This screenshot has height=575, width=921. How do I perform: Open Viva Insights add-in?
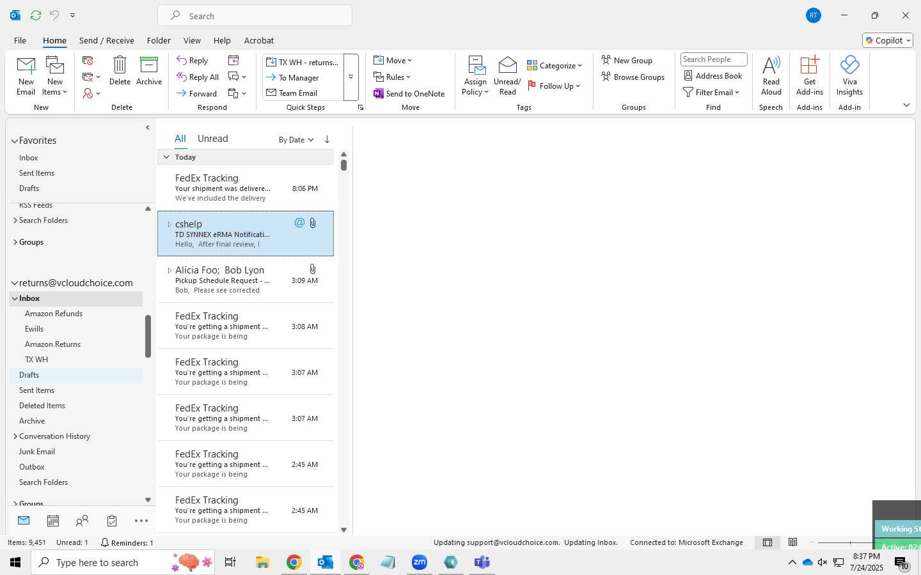[x=849, y=76]
